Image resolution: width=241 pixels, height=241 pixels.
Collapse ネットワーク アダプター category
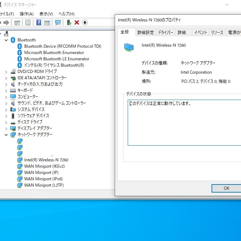tap(6, 135)
